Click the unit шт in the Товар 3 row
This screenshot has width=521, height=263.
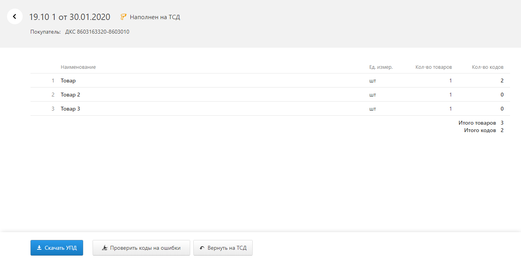click(373, 109)
